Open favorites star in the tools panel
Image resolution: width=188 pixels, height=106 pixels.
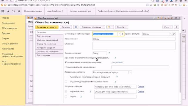pos(8,11)
